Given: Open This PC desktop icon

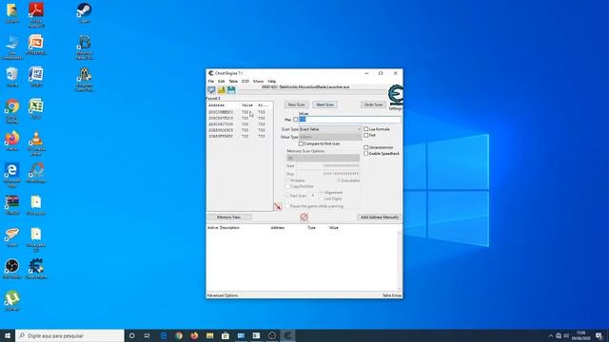Looking at the screenshot, I should pos(12,47).
